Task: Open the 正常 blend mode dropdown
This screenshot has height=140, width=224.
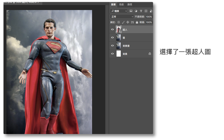Action: [x=122, y=16]
